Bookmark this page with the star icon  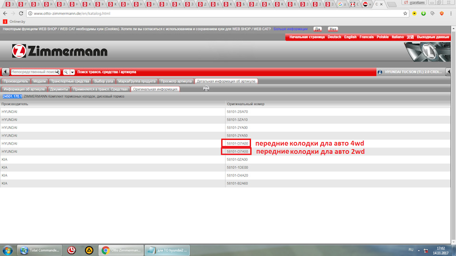coord(405,13)
